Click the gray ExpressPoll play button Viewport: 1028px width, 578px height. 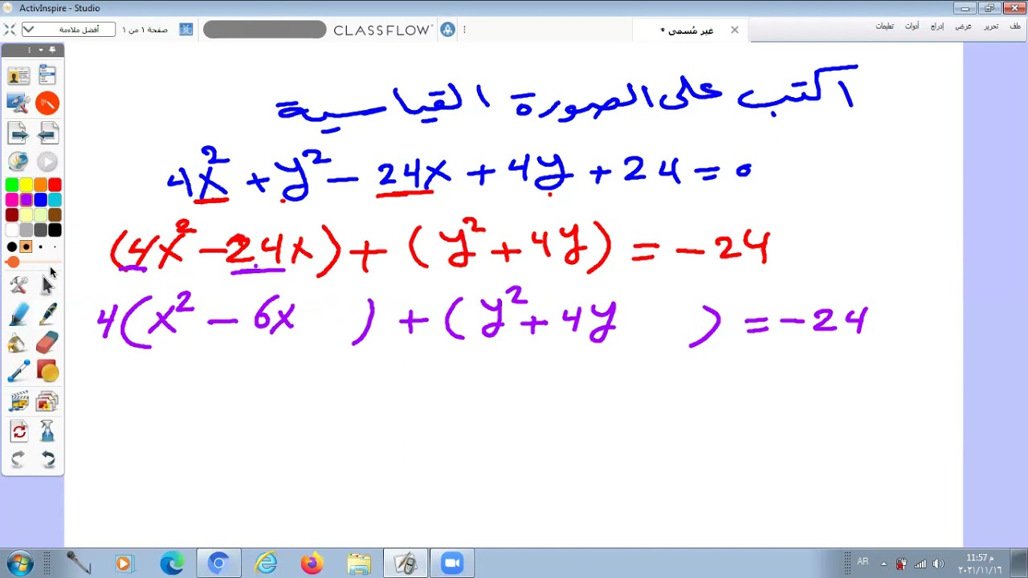(x=47, y=162)
